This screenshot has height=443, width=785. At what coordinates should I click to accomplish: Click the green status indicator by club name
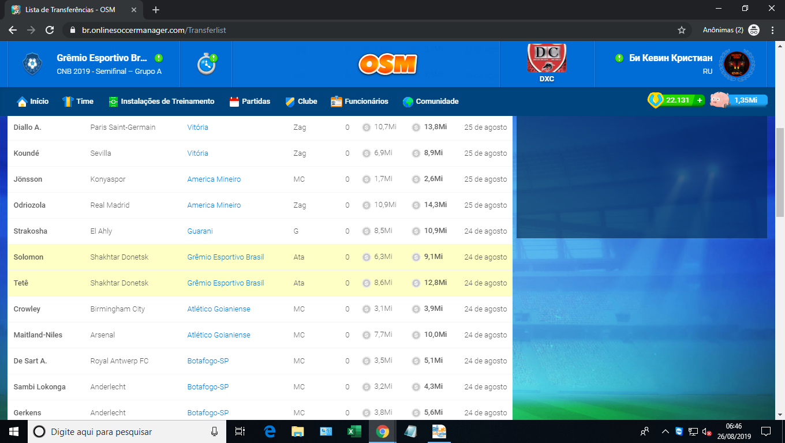coord(159,58)
